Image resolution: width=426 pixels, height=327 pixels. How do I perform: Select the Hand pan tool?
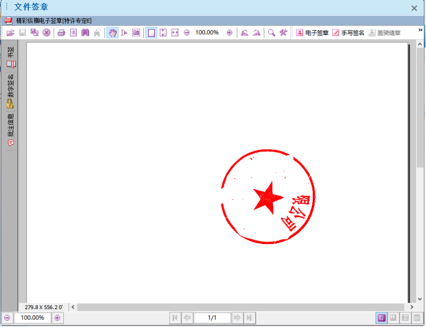pyautogui.click(x=112, y=33)
